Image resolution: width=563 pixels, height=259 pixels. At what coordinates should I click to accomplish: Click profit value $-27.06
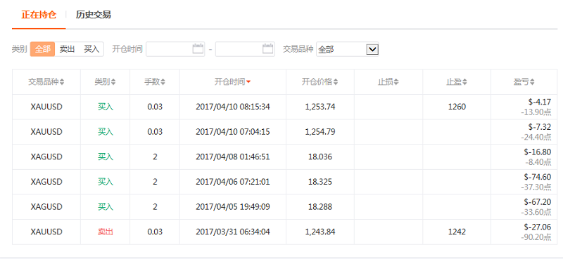tap(538, 227)
